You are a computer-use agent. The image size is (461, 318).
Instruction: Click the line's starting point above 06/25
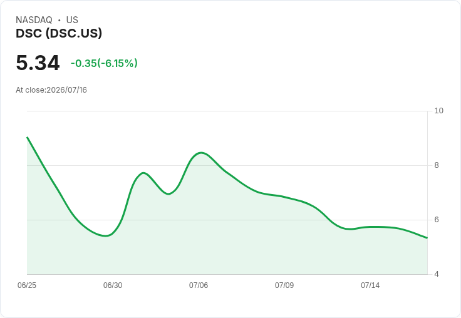click(x=27, y=137)
